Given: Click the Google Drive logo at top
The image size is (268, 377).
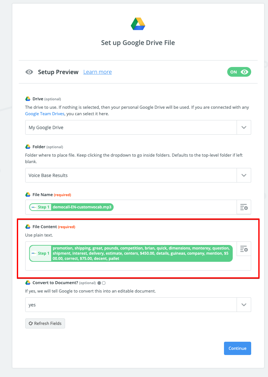Looking at the screenshot, I should tap(138, 24).
